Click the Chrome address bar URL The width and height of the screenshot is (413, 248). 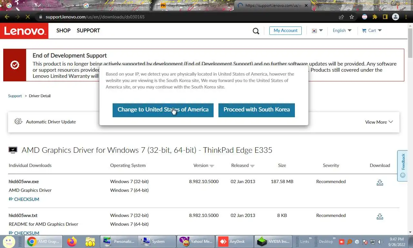pyautogui.click(x=95, y=17)
